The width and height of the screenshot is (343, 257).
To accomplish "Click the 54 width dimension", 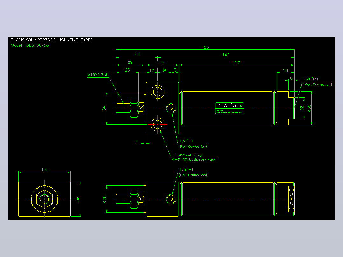I will [x=44, y=170].
